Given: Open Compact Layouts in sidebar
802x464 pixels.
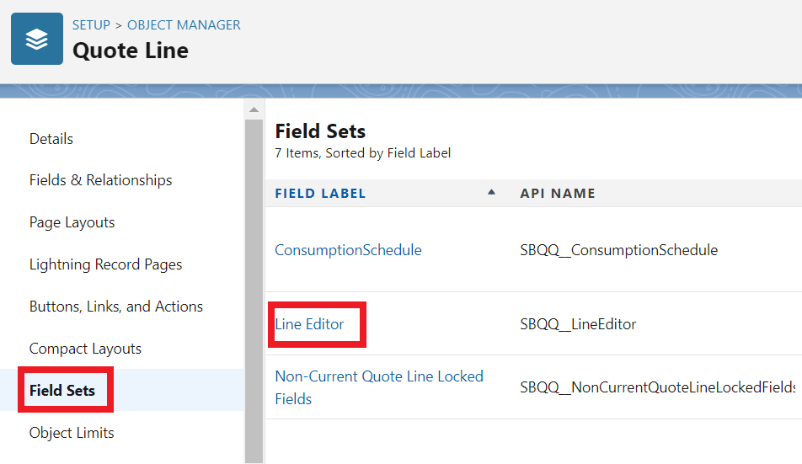Looking at the screenshot, I should 85,349.
